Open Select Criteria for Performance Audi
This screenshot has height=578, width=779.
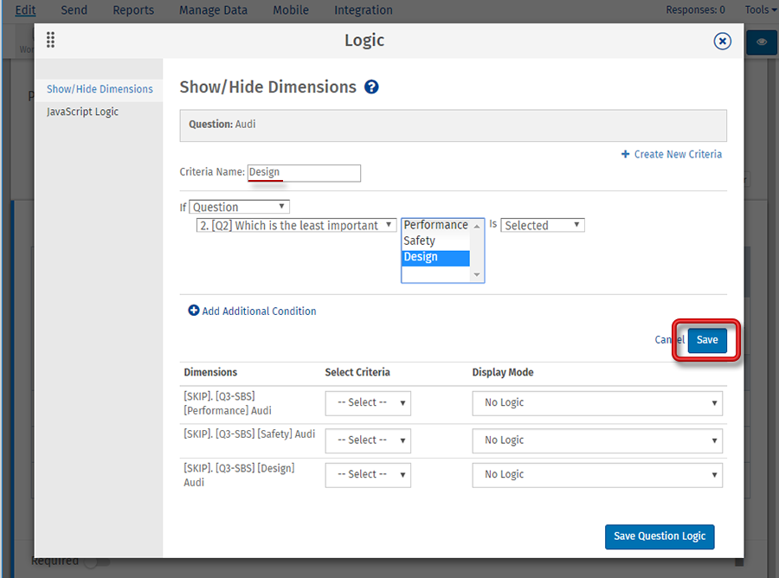pos(368,402)
